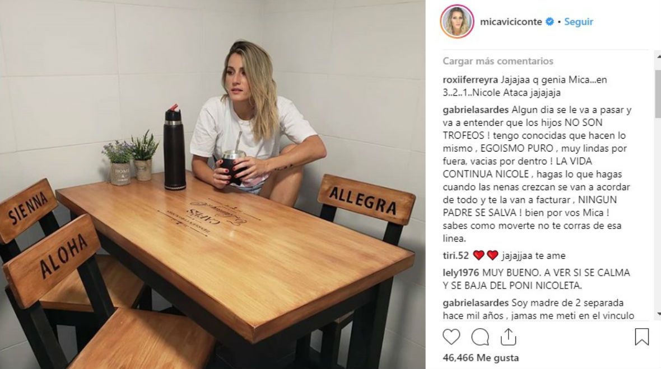This screenshot has width=661, height=369.
Task: Follow the account via Seguir
Action: [578, 22]
